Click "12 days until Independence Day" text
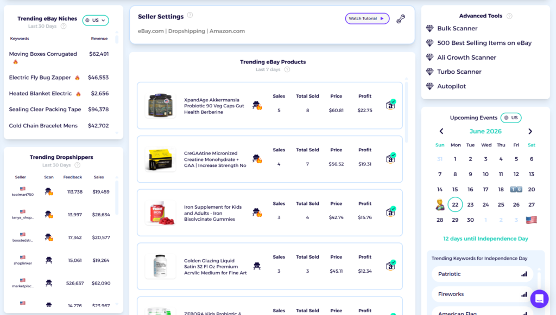 pos(485,239)
